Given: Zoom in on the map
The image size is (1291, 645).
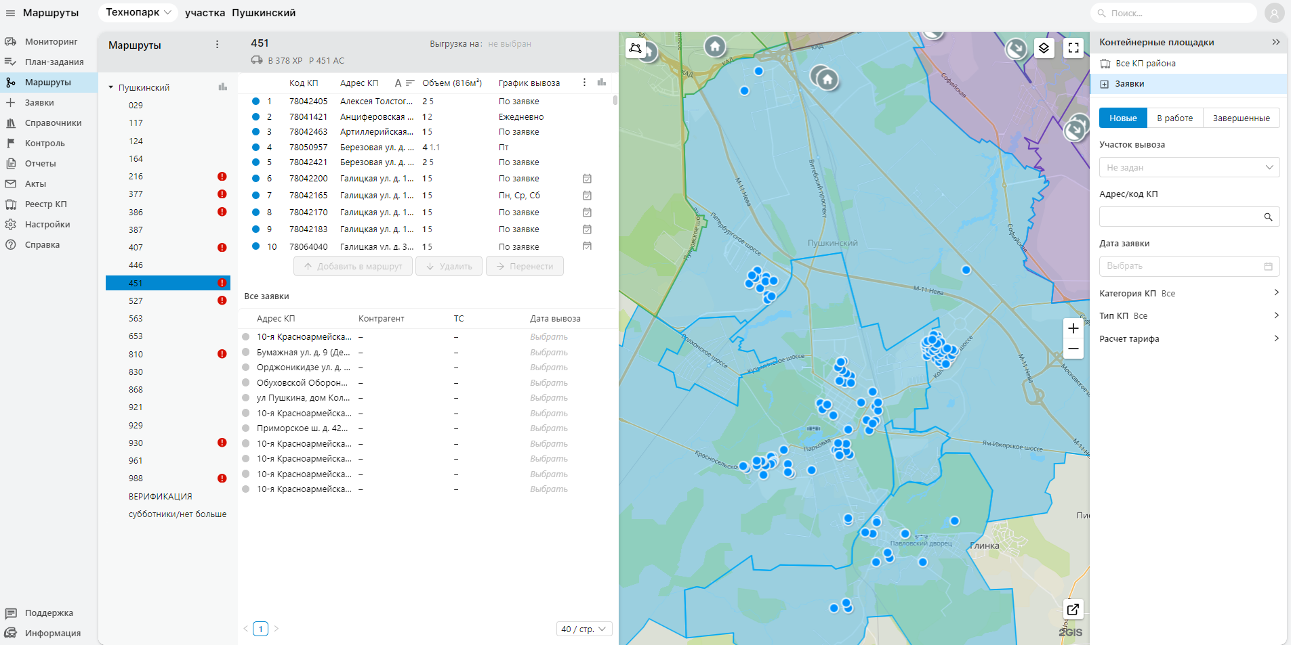Looking at the screenshot, I should [1073, 328].
